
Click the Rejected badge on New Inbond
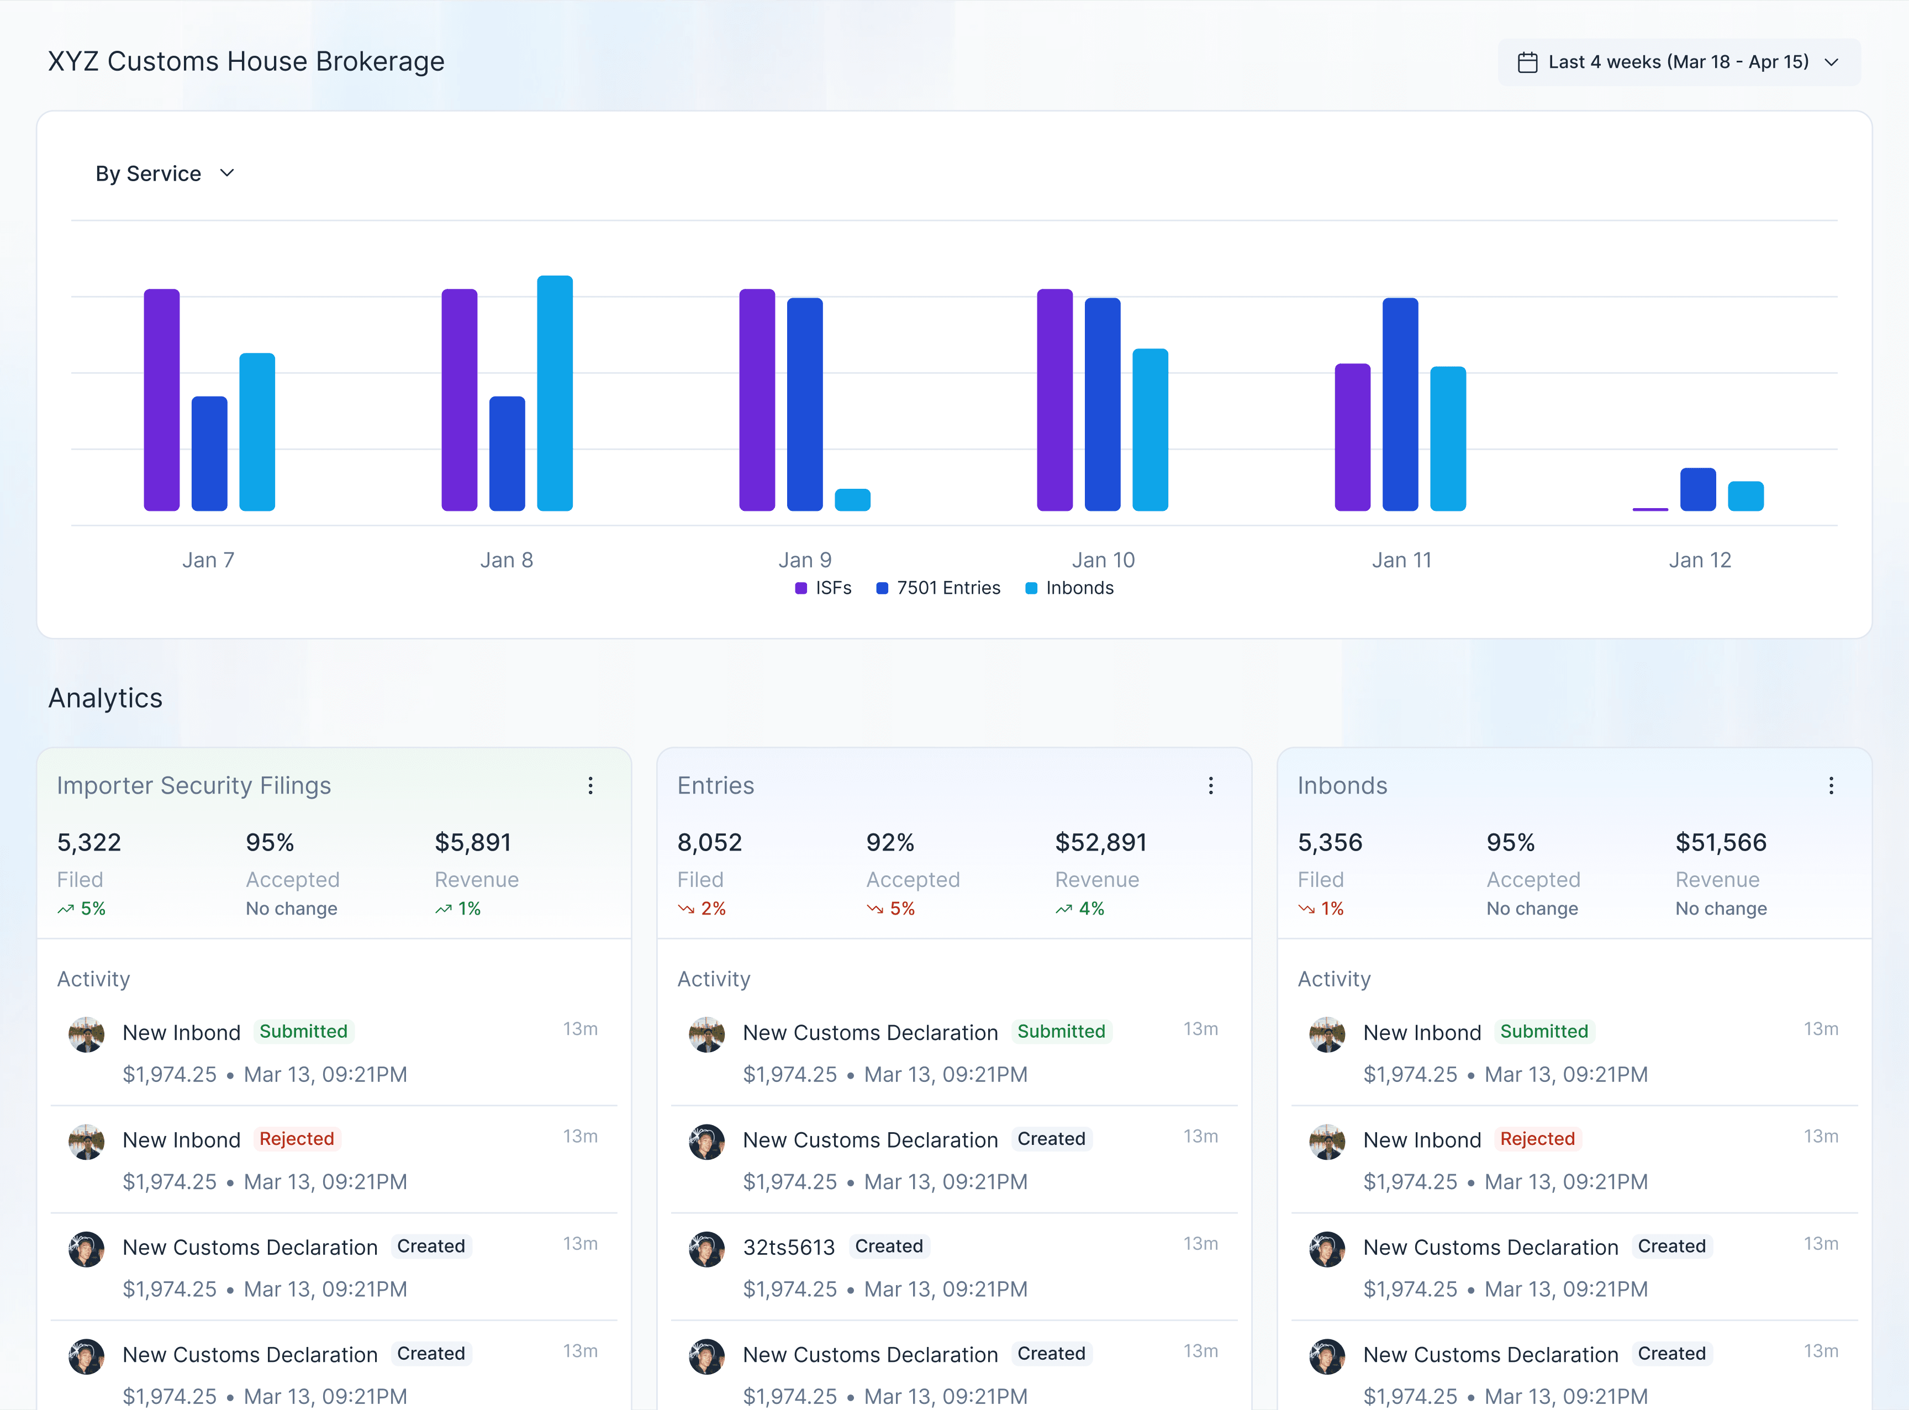[297, 1139]
